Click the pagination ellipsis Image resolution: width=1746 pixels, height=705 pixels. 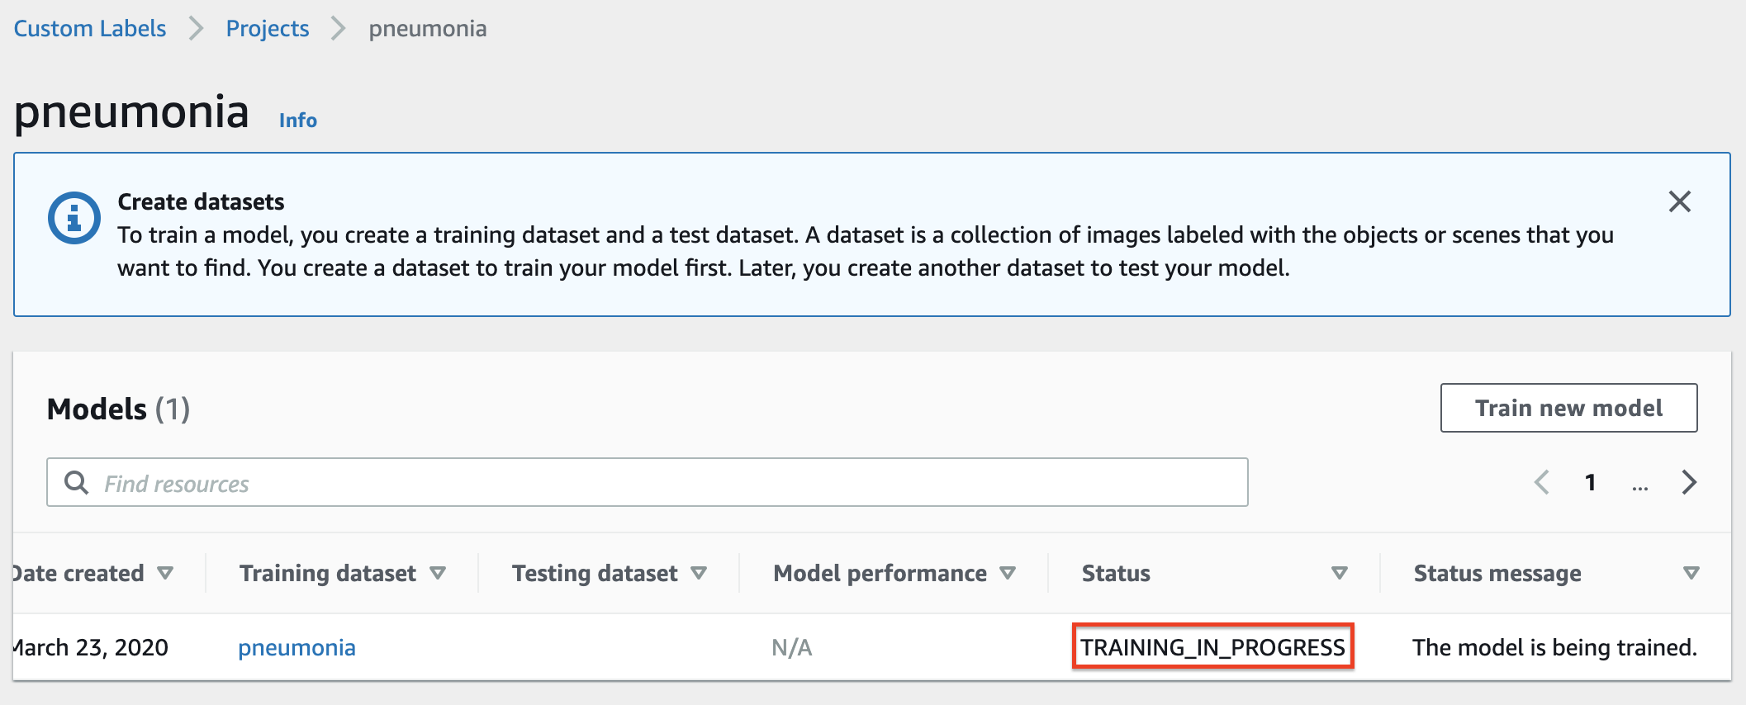tap(1639, 484)
